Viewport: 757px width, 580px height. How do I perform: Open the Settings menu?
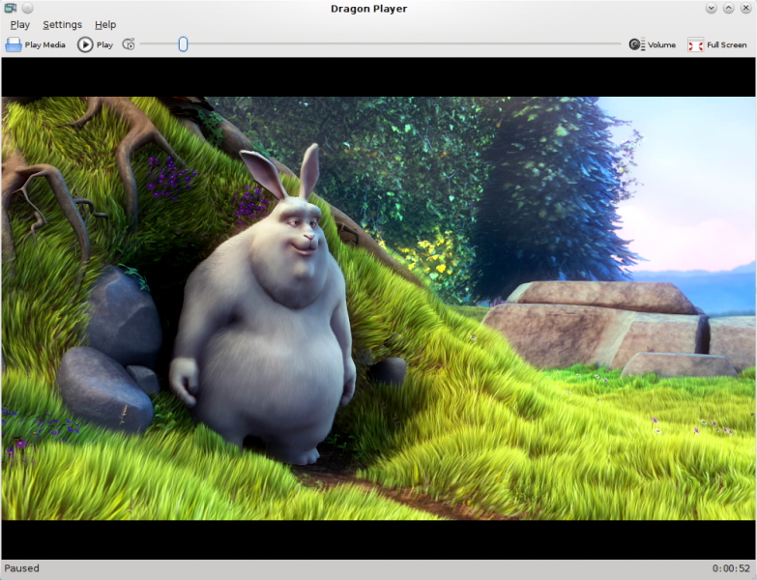(x=62, y=25)
